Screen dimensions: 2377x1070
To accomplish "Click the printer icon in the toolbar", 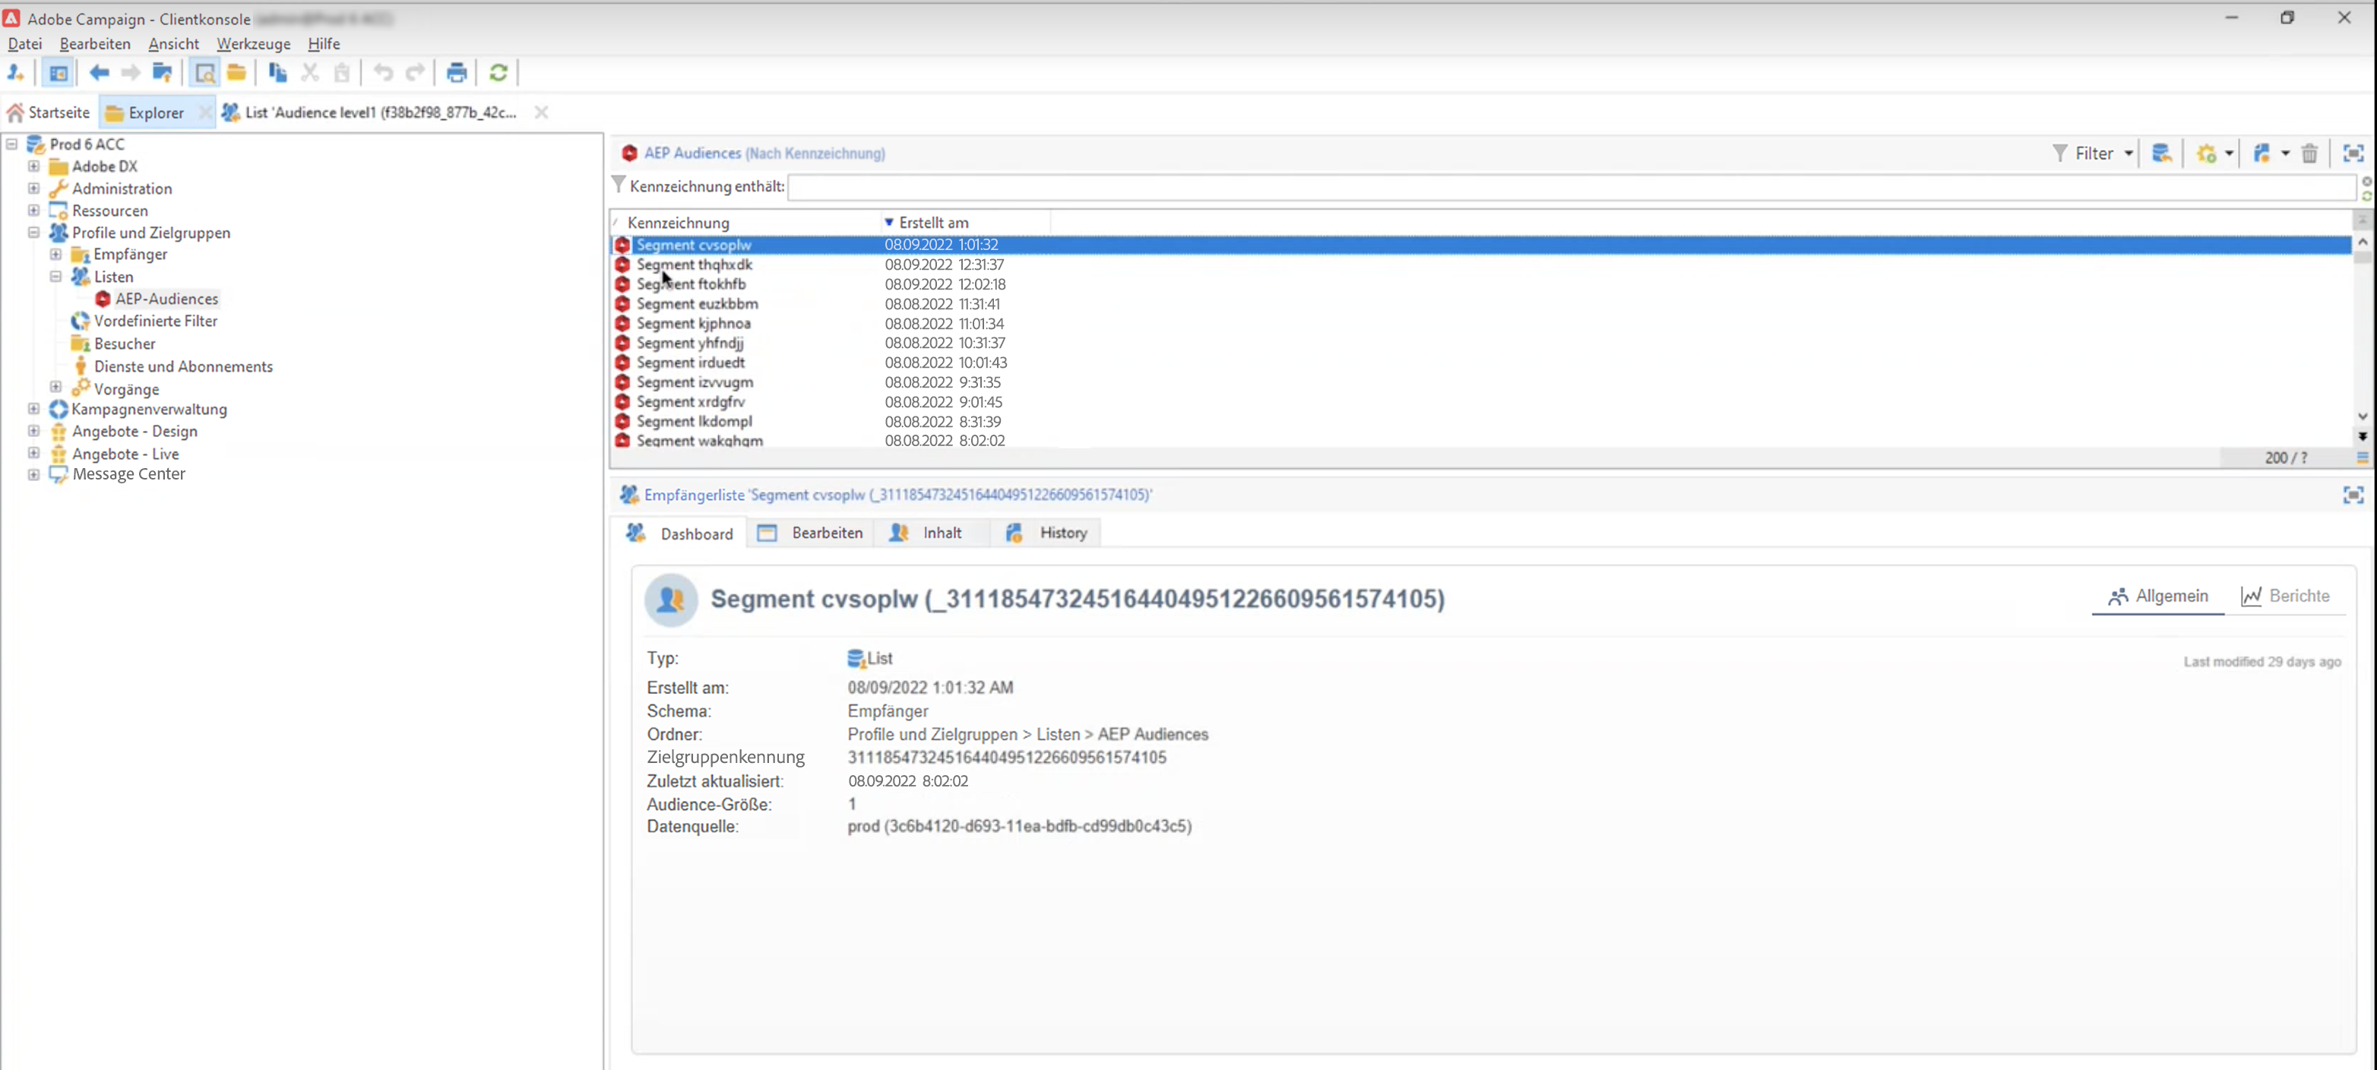I will pyautogui.click(x=456, y=73).
